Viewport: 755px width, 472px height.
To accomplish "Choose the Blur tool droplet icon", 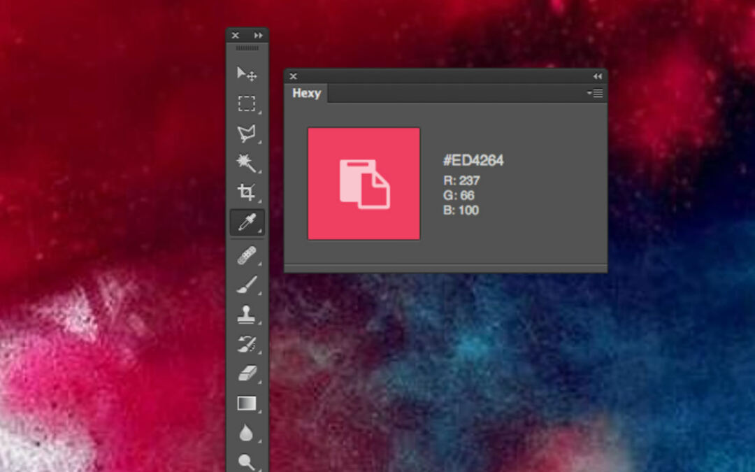I will [x=246, y=433].
